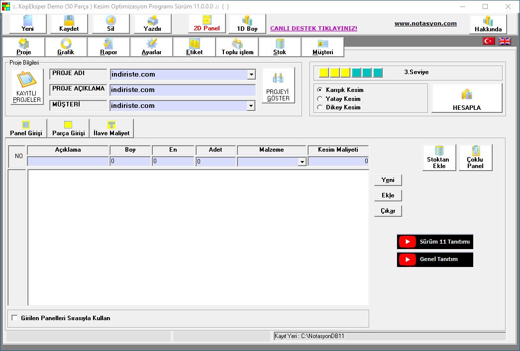Click Projeyi Göster binoculars button
The image size is (520, 351).
tap(278, 86)
